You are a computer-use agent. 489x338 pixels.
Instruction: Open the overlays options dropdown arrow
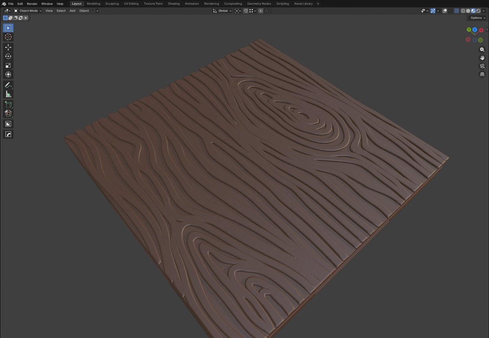pos(450,11)
